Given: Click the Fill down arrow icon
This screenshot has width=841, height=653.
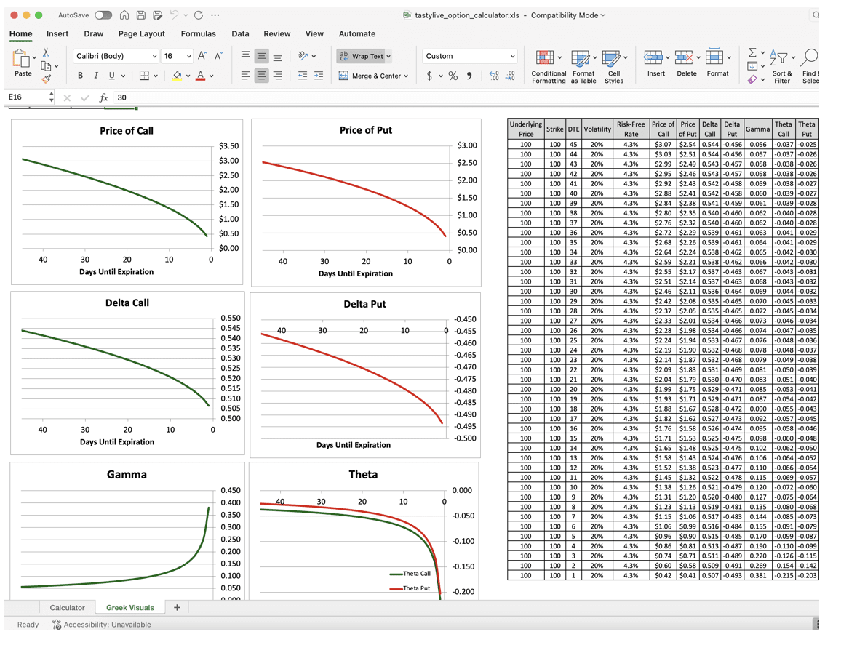Looking at the screenshot, I should coord(752,66).
